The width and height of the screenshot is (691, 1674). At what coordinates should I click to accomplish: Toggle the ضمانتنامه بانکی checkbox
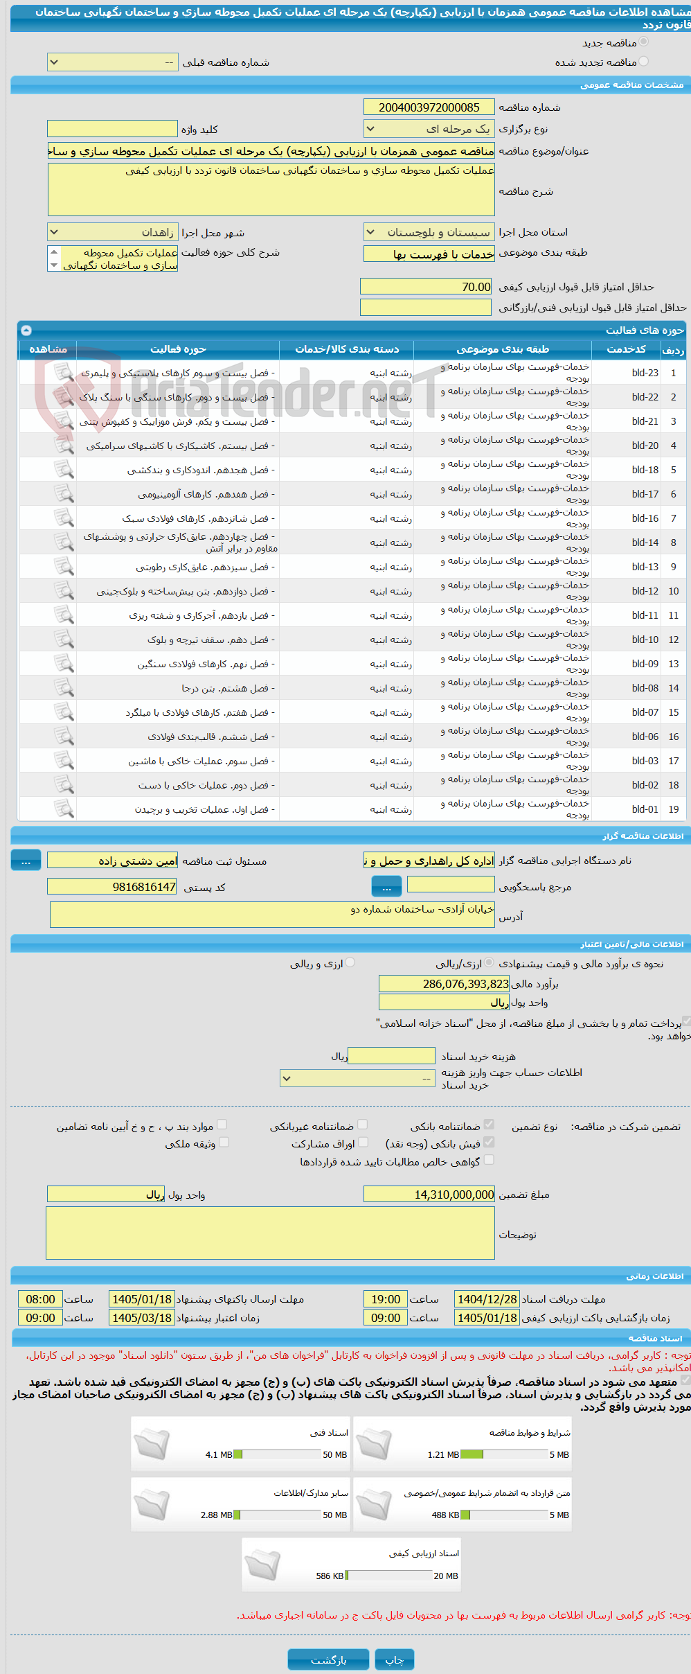click(489, 1125)
